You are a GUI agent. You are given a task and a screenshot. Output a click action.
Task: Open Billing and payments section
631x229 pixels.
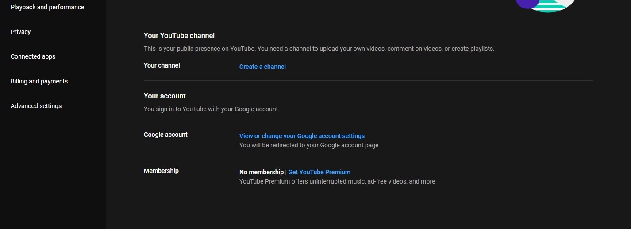(x=39, y=81)
